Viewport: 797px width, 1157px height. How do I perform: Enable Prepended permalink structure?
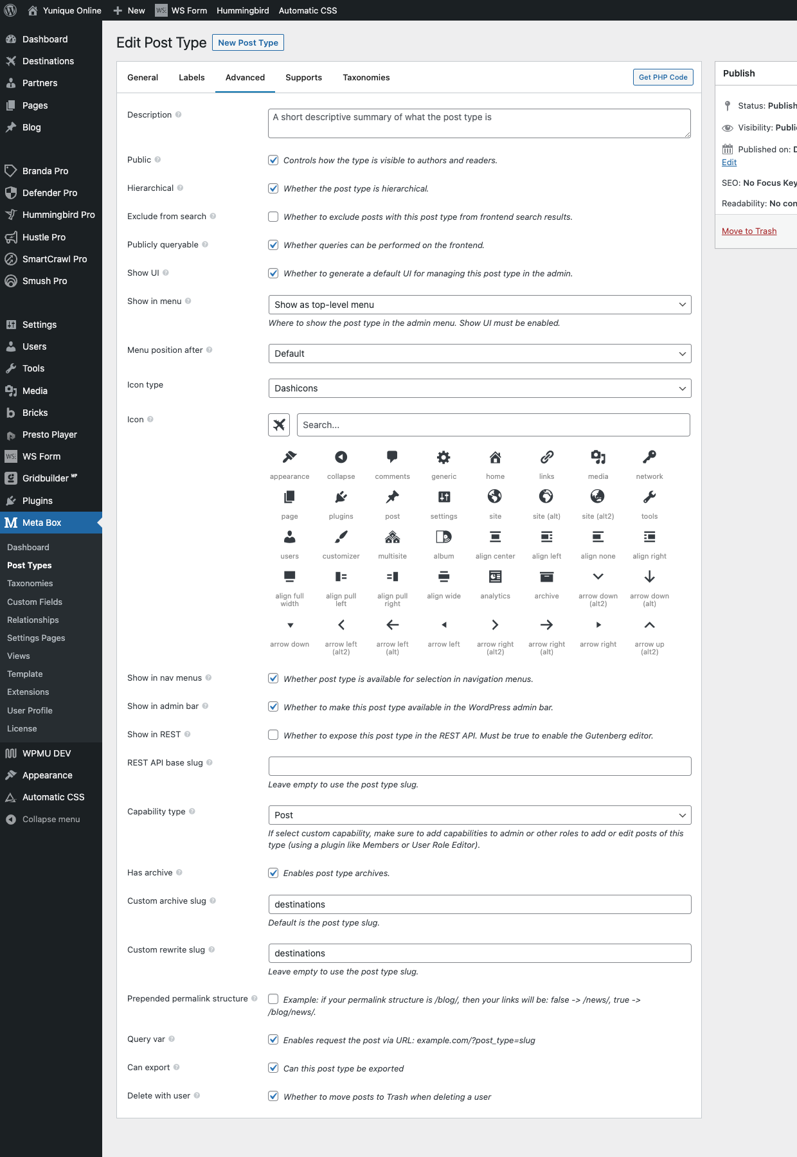(273, 999)
